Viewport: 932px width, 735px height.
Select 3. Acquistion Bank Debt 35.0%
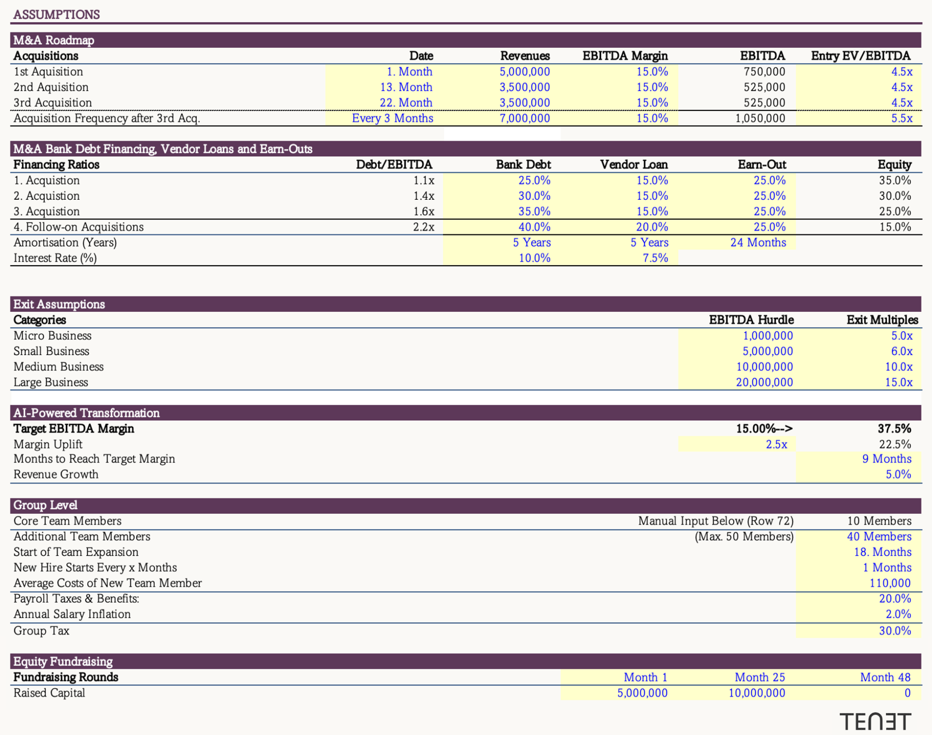(502, 211)
